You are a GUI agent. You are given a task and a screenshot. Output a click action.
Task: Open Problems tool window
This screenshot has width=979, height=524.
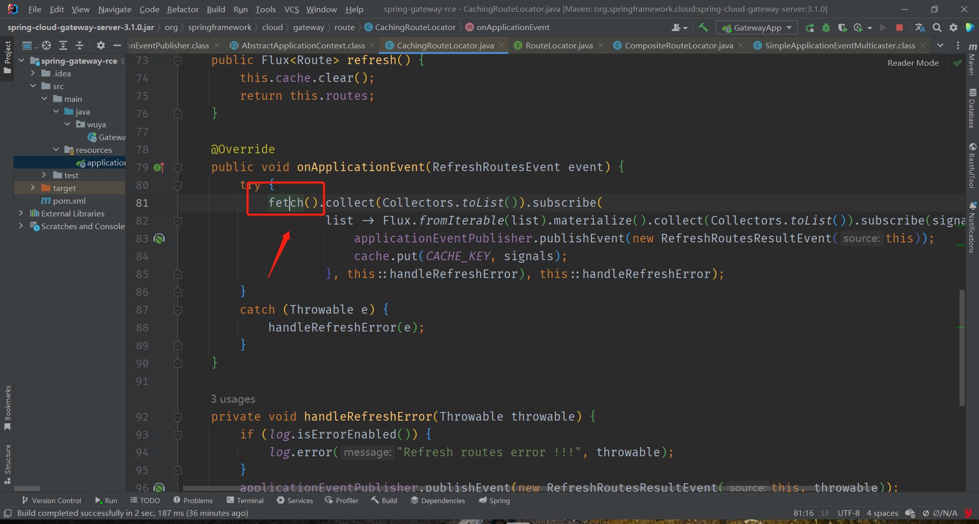point(193,501)
